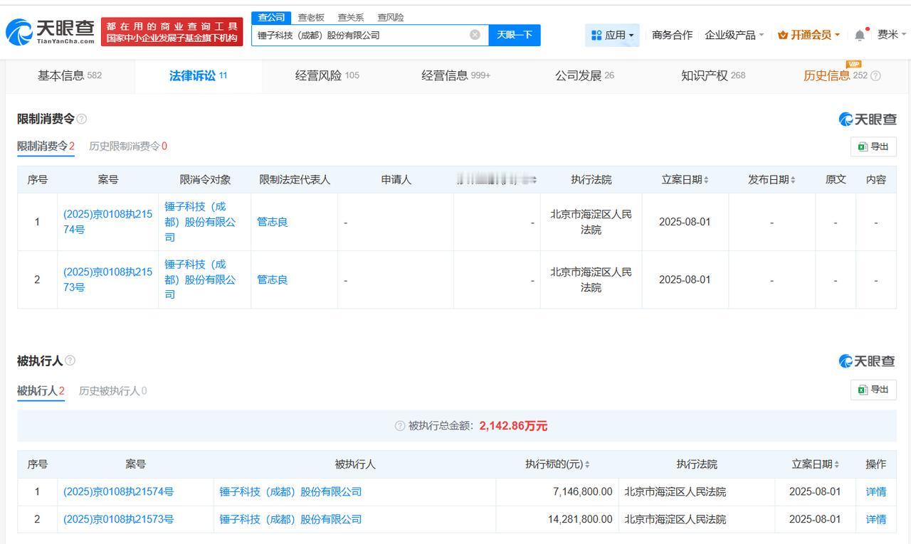
Task: Select 限制消费令 2 sub-tab
Action: [x=46, y=146]
